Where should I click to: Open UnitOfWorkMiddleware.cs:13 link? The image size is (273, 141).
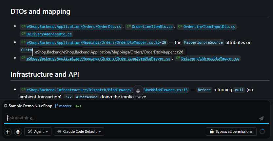tap(107, 90)
